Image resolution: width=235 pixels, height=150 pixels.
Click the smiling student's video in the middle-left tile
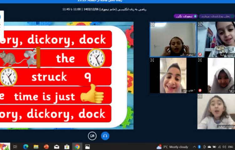[x=173, y=75]
